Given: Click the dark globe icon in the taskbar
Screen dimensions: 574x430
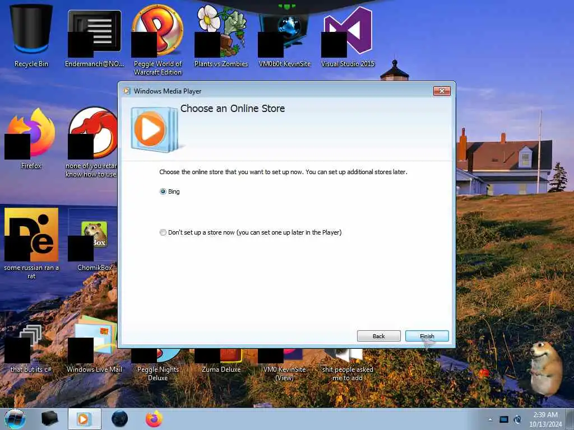Looking at the screenshot, I should tap(120, 419).
